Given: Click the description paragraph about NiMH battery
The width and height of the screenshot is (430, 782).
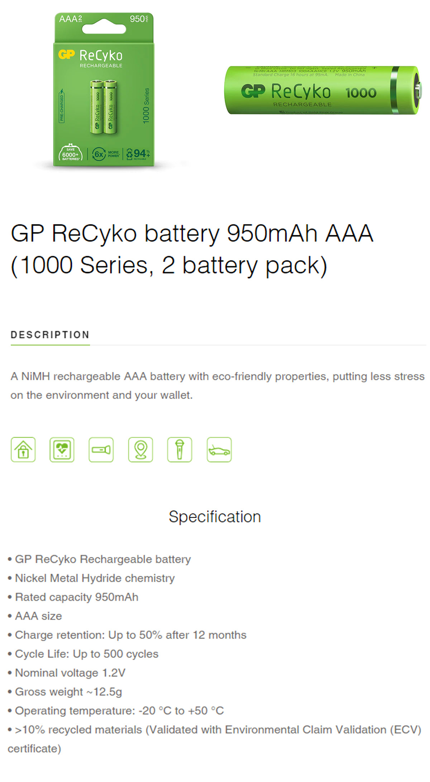Looking at the screenshot, I should 217,386.
